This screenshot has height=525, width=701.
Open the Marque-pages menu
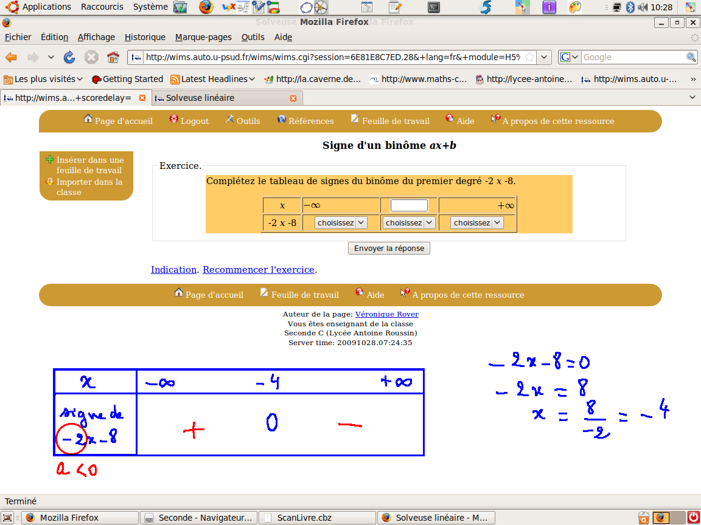pyautogui.click(x=203, y=37)
